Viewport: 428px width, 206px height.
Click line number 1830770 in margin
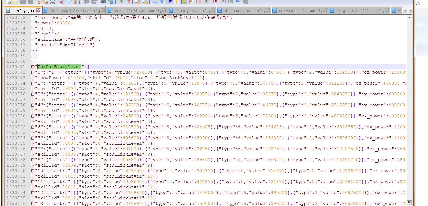16,61
